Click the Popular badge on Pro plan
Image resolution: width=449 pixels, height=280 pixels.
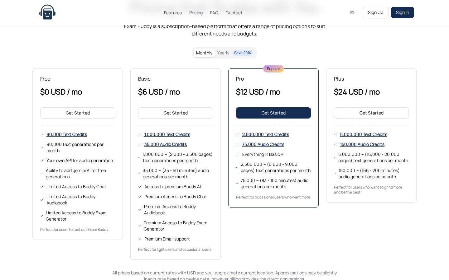273,69
